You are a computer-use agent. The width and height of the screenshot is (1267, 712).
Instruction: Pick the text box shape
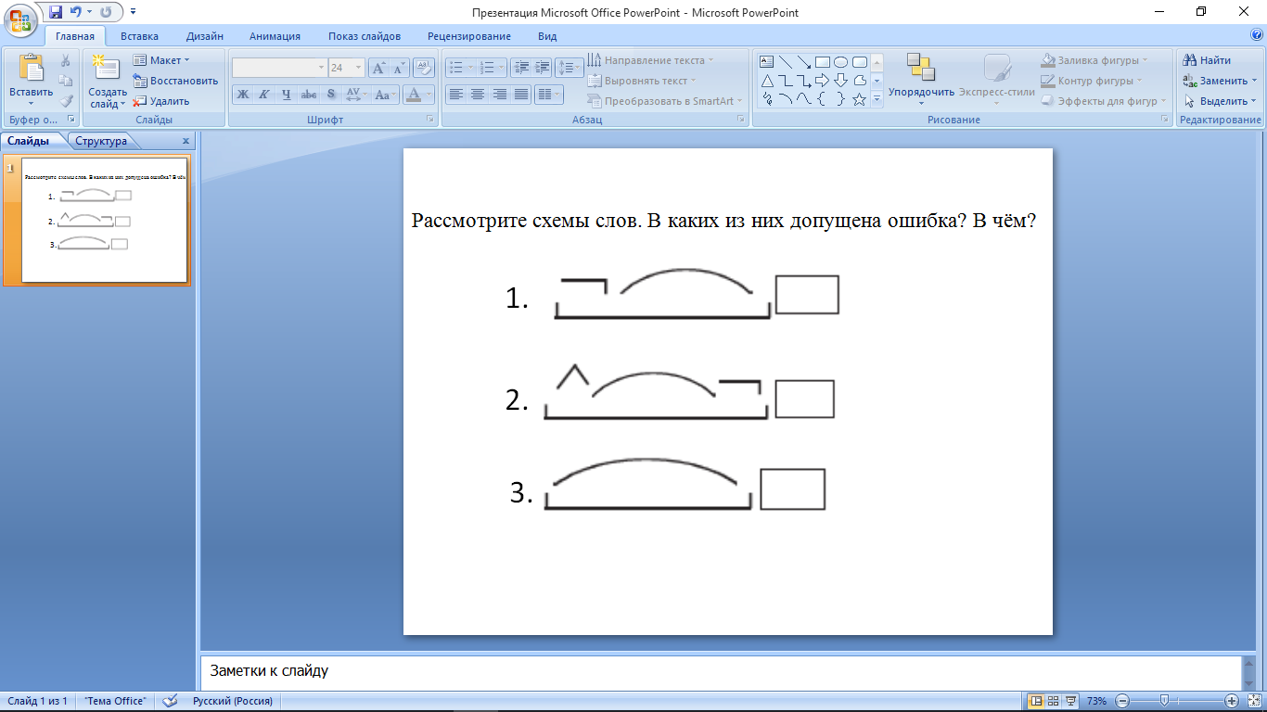[767, 62]
